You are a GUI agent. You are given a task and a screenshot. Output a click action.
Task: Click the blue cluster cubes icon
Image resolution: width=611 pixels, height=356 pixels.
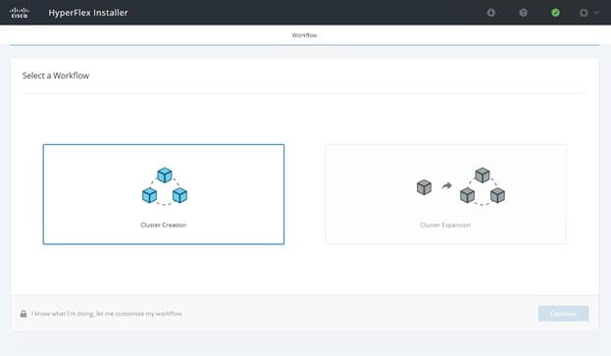click(165, 186)
